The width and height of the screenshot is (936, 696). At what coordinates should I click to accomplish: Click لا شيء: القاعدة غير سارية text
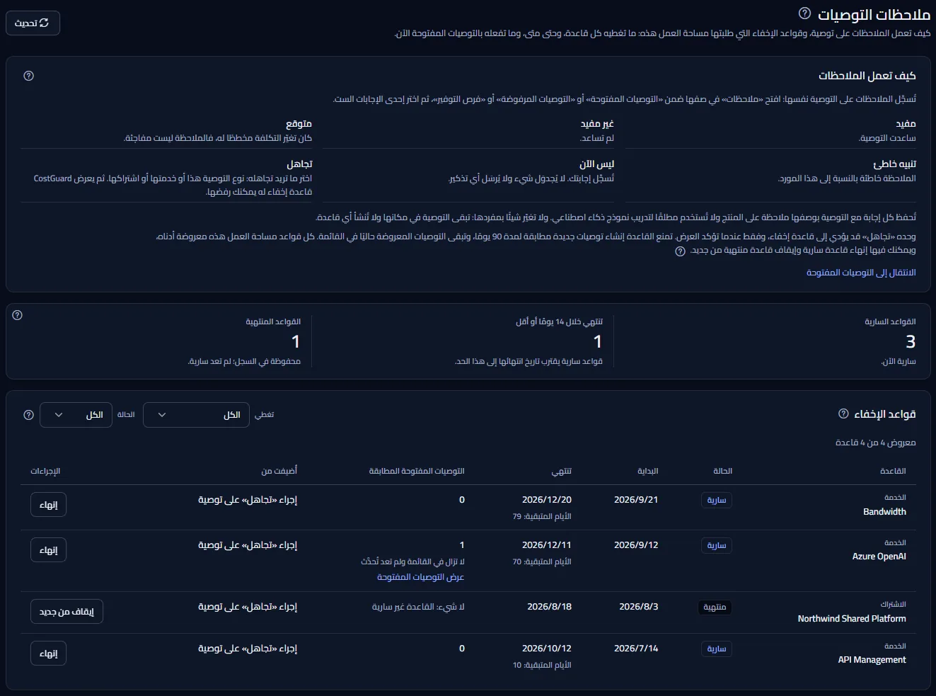tap(418, 607)
